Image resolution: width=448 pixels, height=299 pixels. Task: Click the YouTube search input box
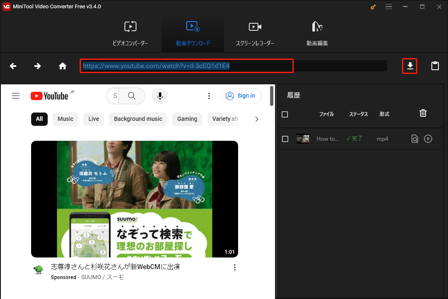tap(114, 96)
